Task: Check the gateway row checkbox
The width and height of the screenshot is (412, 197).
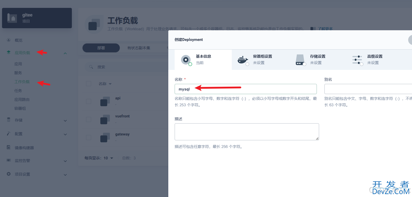Action: pos(89,137)
